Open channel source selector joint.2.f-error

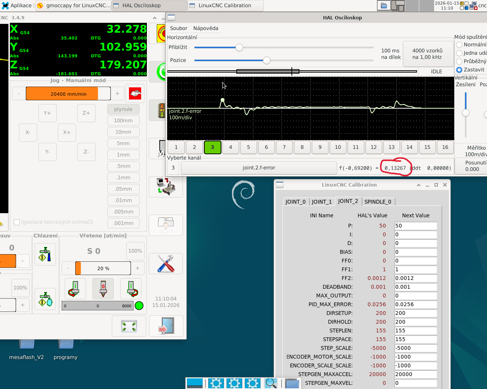(x=259, y=168)
